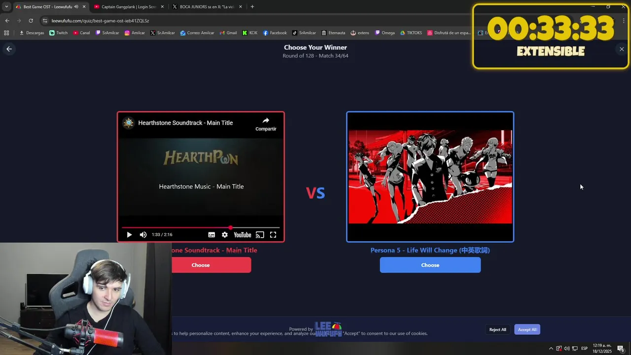Accept all cookies
631x355 pixels.
click(527, 329)
